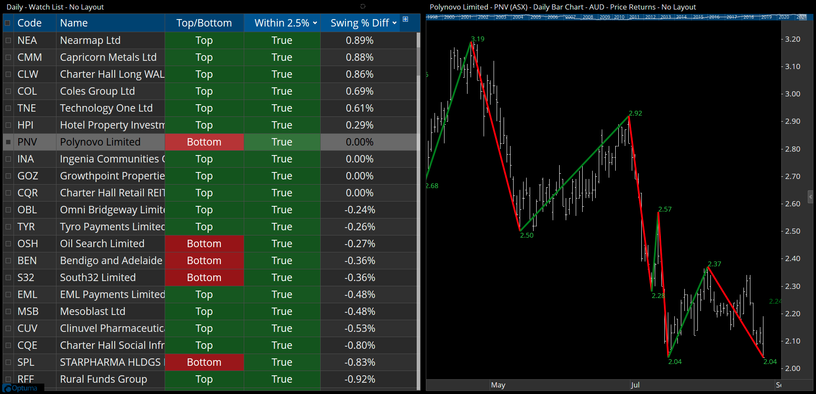
Task: Tick the checkbox for the INA row
Action: 8,159
